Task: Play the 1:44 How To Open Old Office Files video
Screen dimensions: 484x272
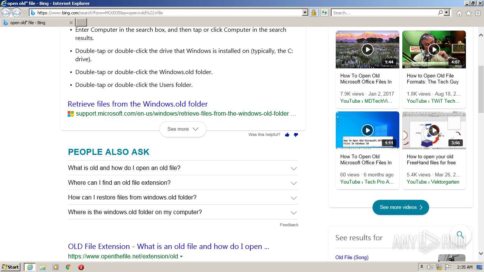Action: tap(367, 49)
